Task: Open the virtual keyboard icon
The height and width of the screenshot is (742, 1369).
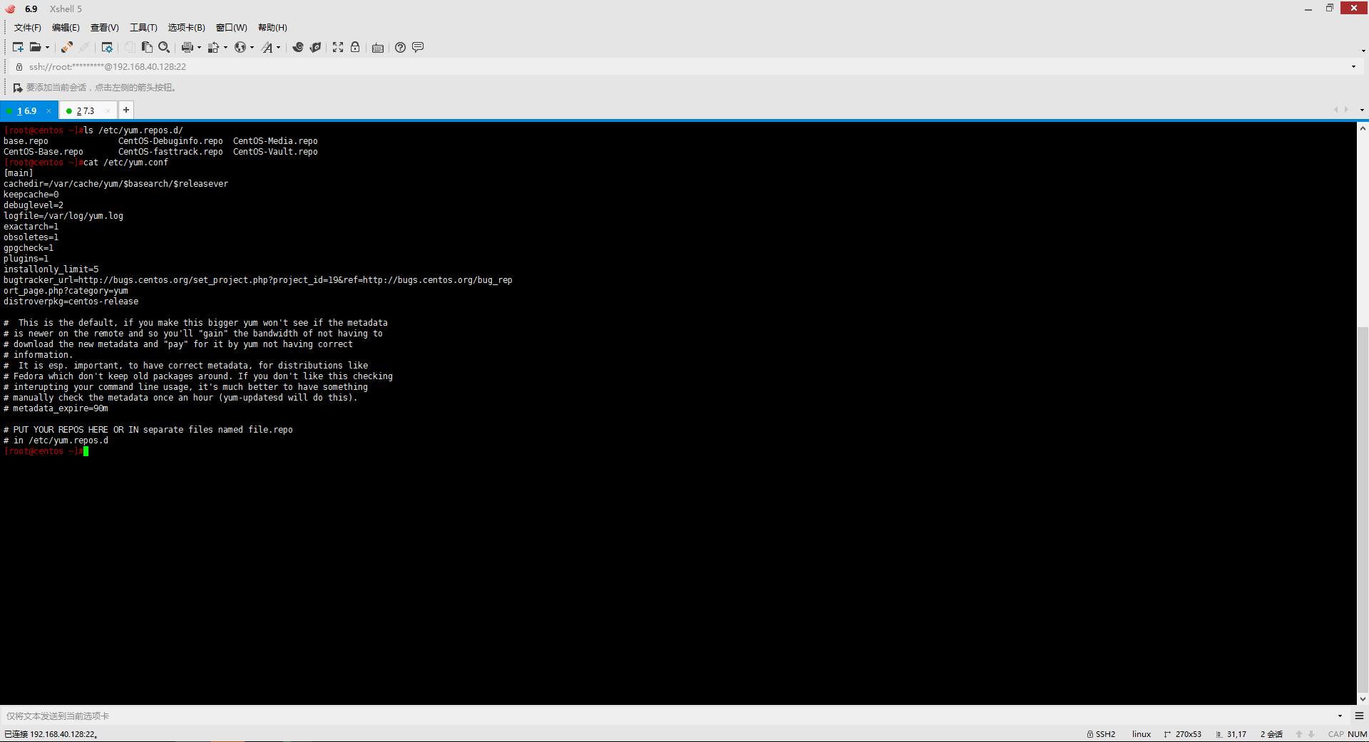Action: (378, 47)
